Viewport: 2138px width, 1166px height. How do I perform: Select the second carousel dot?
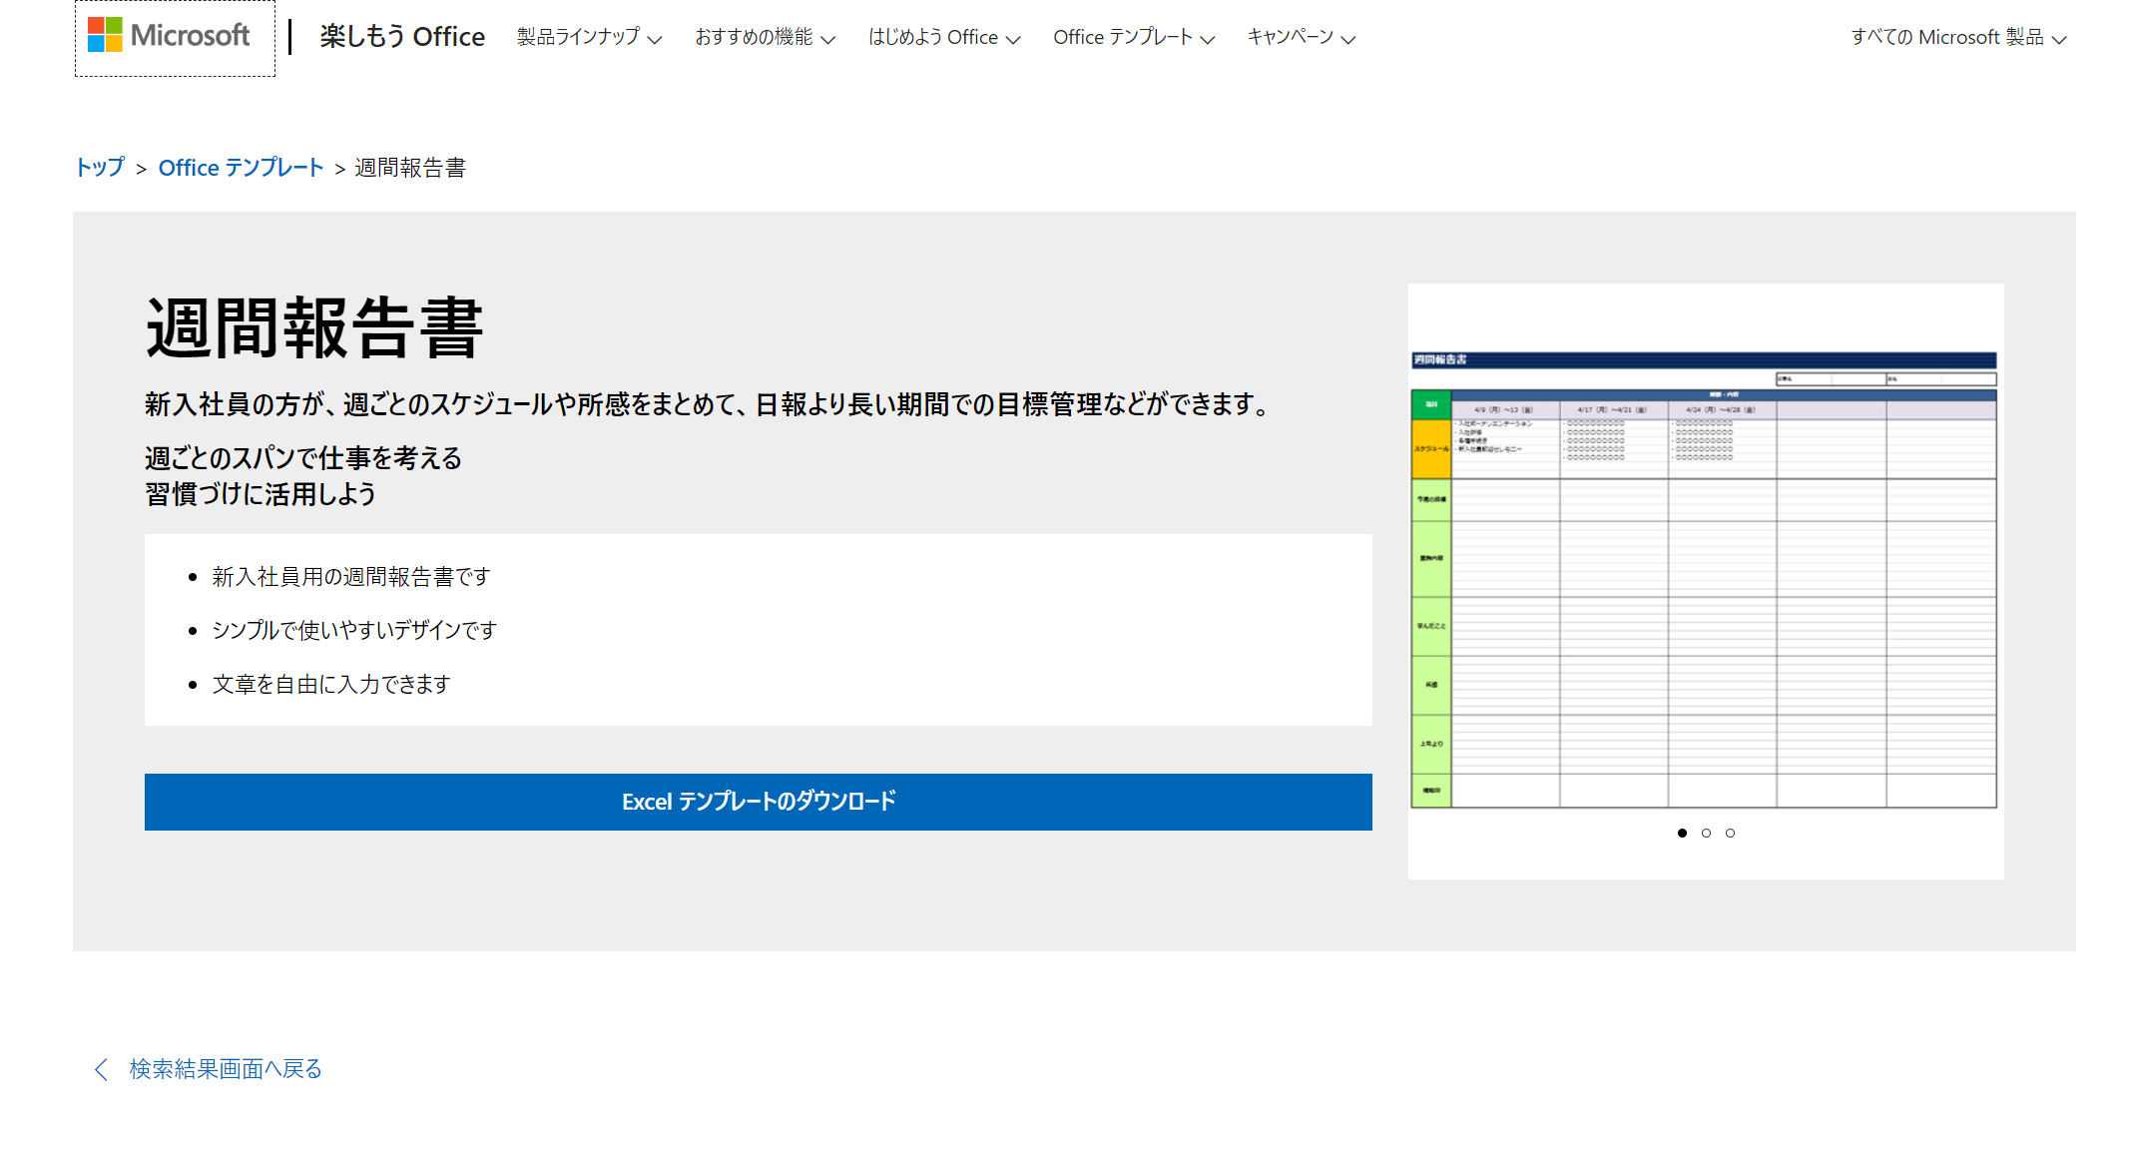(1707, 833)
